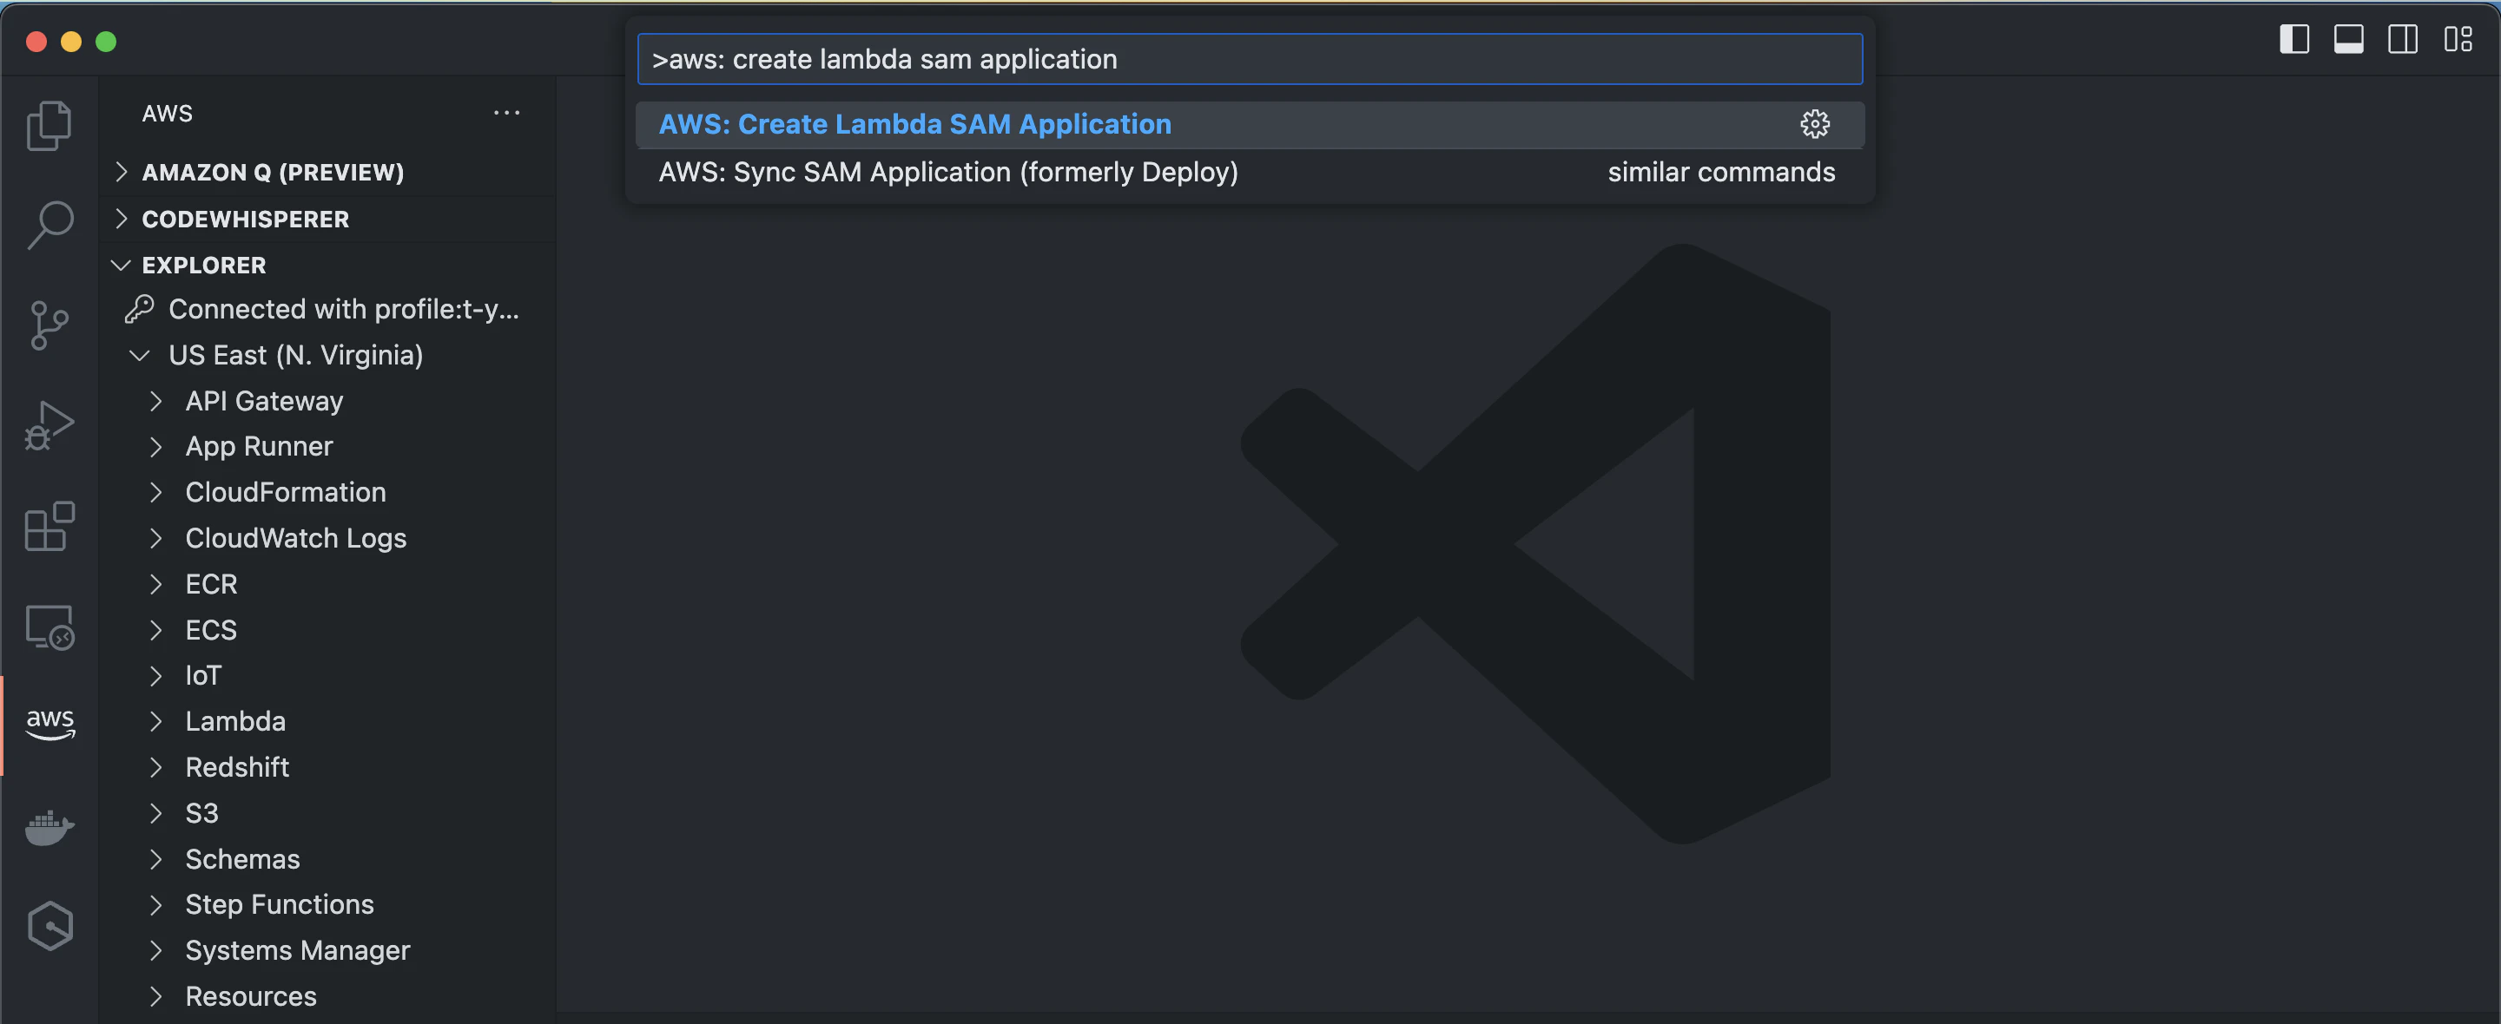Expand the CloudWatch Logs node chevron

pyautogui.click(x=155, y=538)
